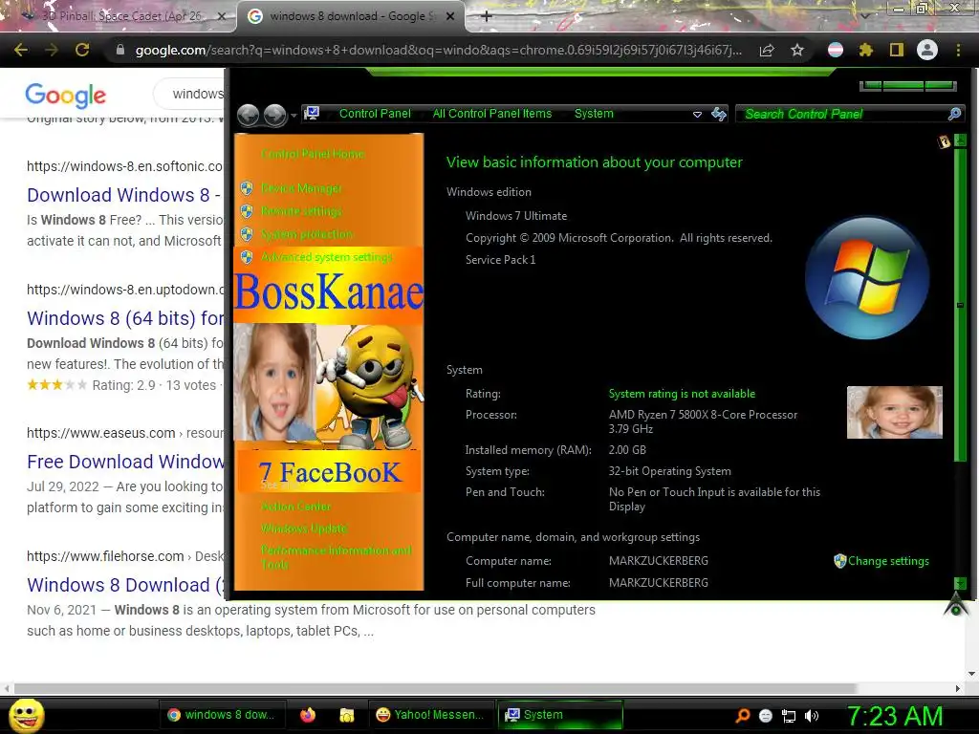979x734 pixels.
Task: Open the Chrome three-dot menu
Action: pyautogui.click(x=958, y=50)
